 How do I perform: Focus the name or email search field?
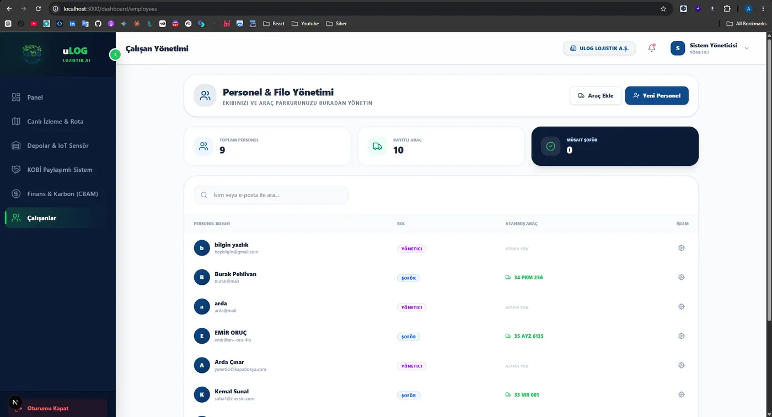(271, 195)
